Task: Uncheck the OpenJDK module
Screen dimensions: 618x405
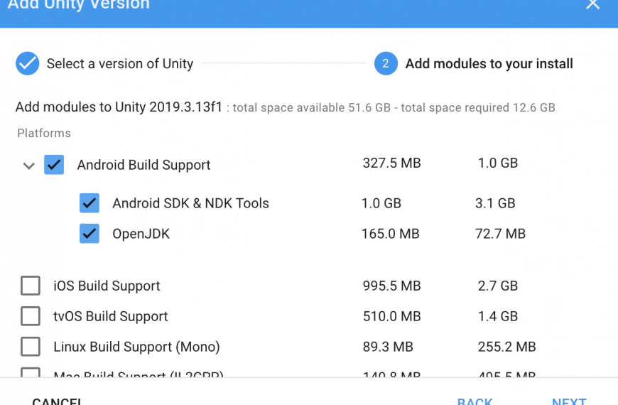Action: 90,234
